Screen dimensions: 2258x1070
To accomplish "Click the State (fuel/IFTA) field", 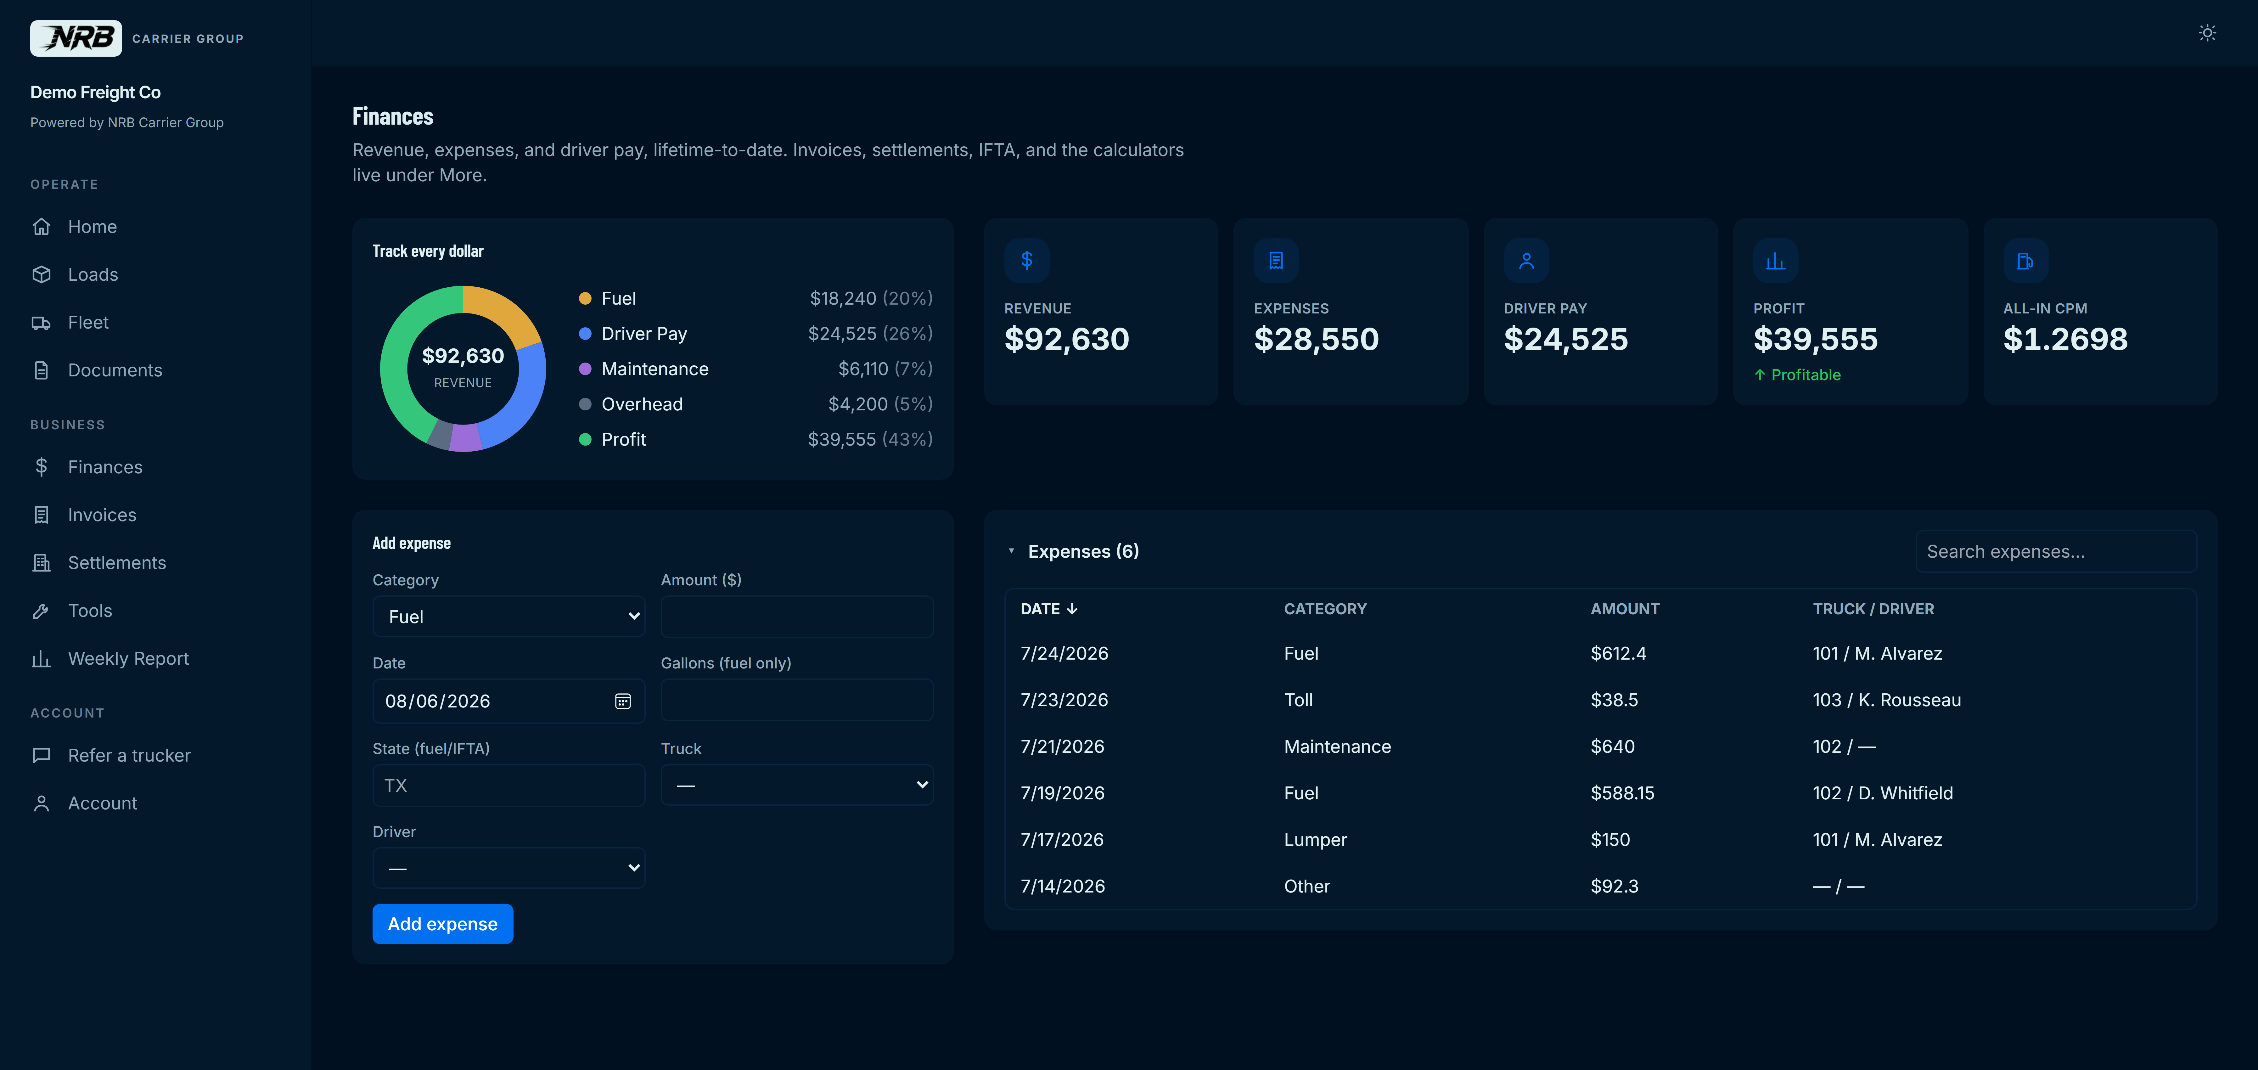I will click(x=508, y=785).
